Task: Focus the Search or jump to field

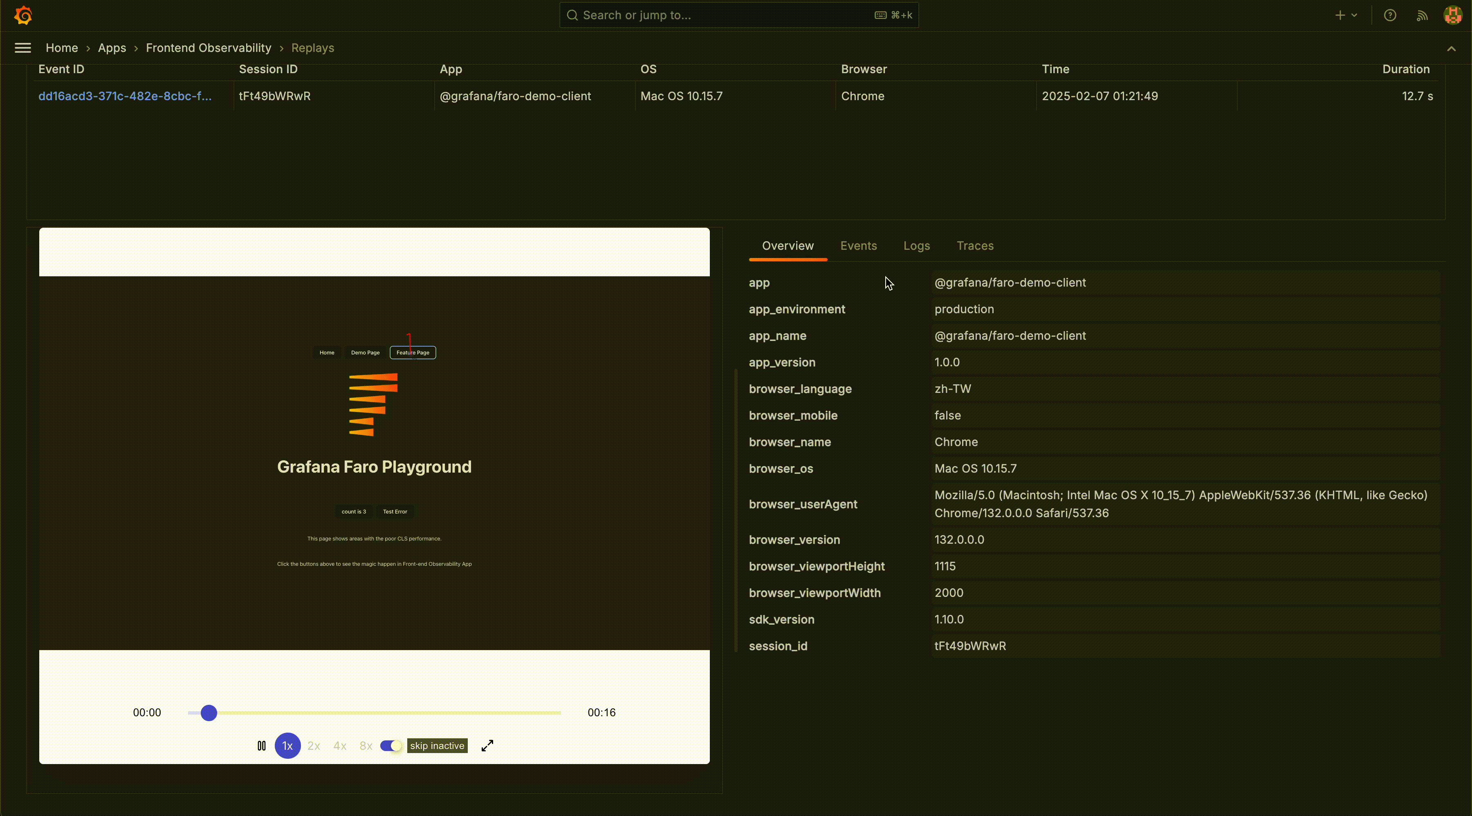Action: point(726,16)
